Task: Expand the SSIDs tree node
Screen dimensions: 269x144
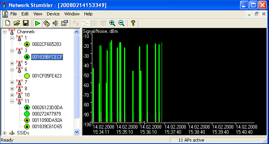Action: pyautogui.click(x=4, y=133)
